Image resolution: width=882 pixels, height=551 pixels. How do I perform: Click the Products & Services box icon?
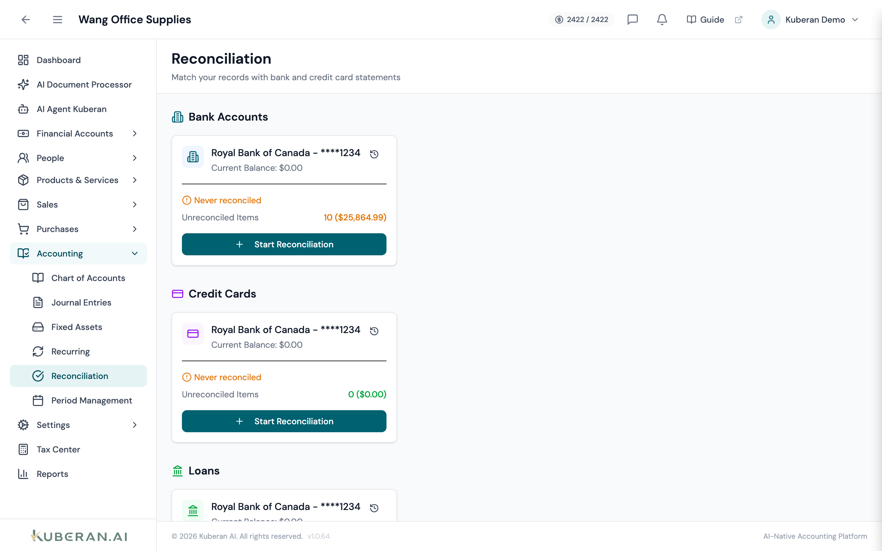(23, 180)
